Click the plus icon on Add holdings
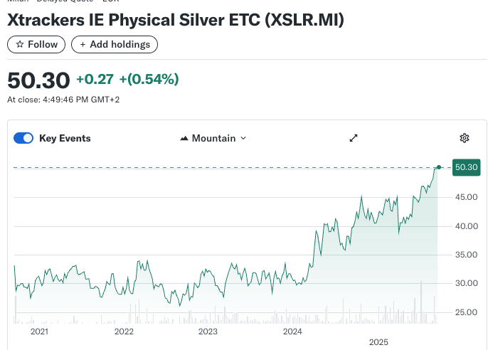The height and width of the screenshot is (350, 488). pyautogui.click(x=83, y=44)
